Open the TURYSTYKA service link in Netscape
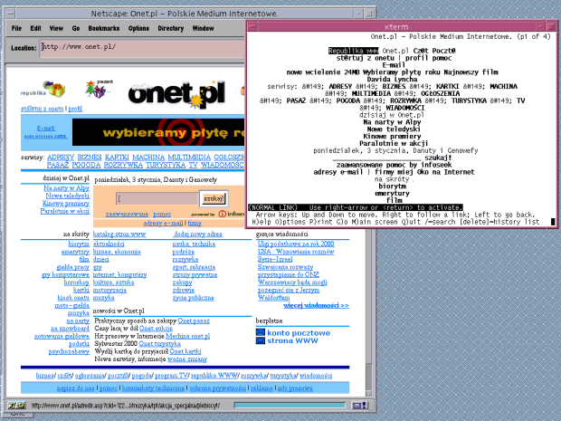Screen dimensions: 561x421 point(166,165)
